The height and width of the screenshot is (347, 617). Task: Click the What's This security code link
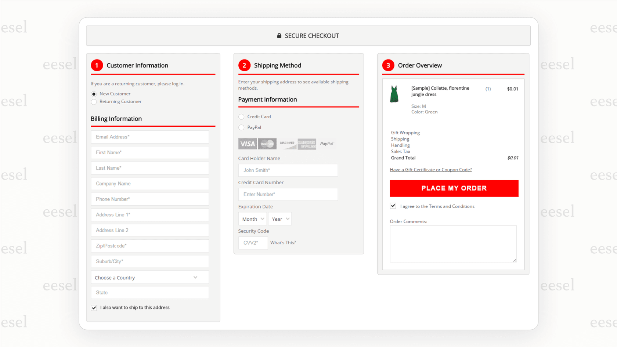click(x=283, y=242)
